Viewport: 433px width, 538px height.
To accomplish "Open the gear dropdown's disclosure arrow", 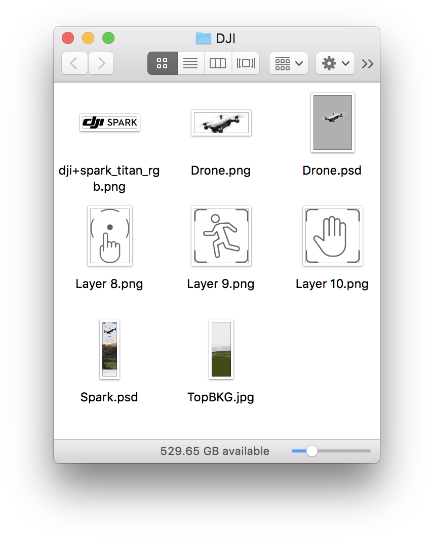I will [x=344, y=63].
